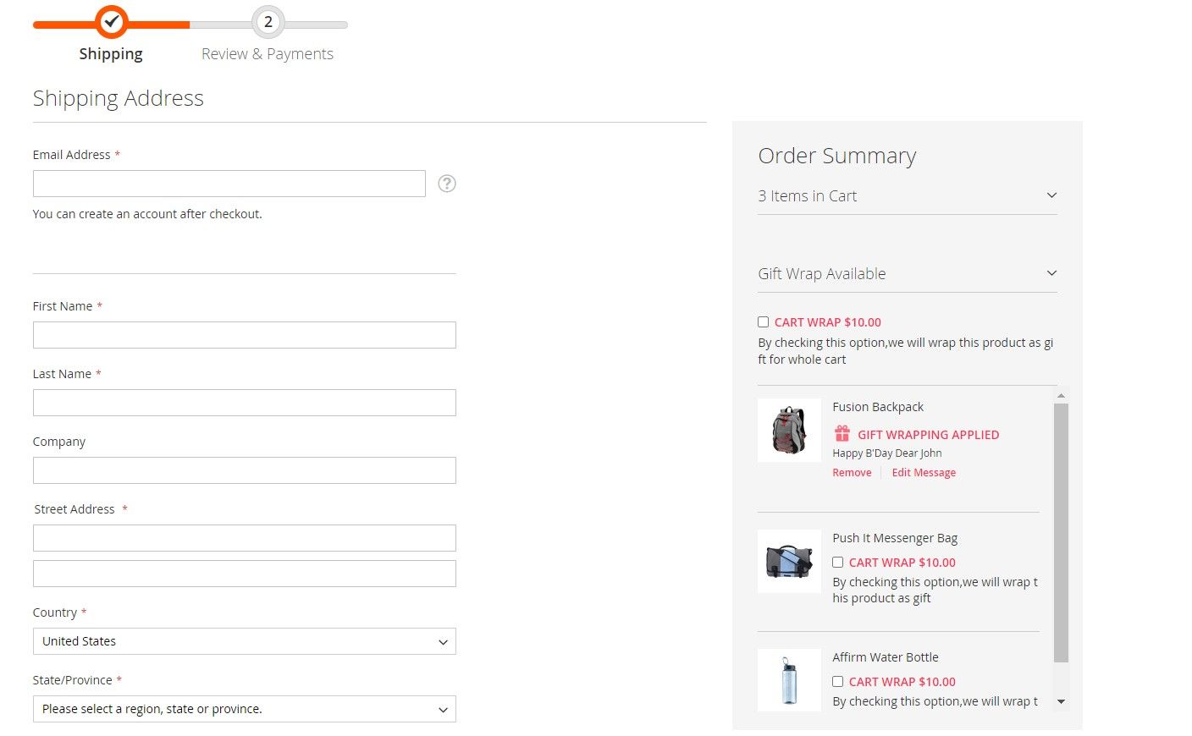Click the Shipping step checkmark icon
Screen dimensions: 1192x736
111,22
